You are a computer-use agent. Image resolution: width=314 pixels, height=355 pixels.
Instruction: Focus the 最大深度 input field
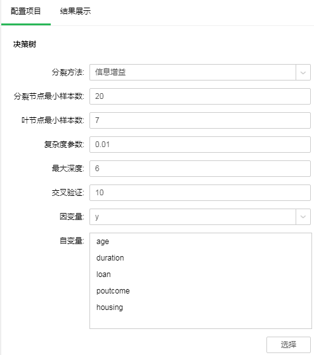tap(200, 169)
